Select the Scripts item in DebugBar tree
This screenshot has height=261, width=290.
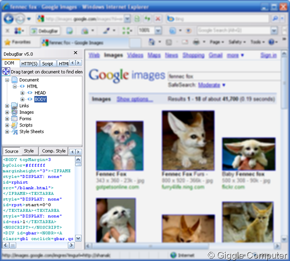(x=26, y=125)
